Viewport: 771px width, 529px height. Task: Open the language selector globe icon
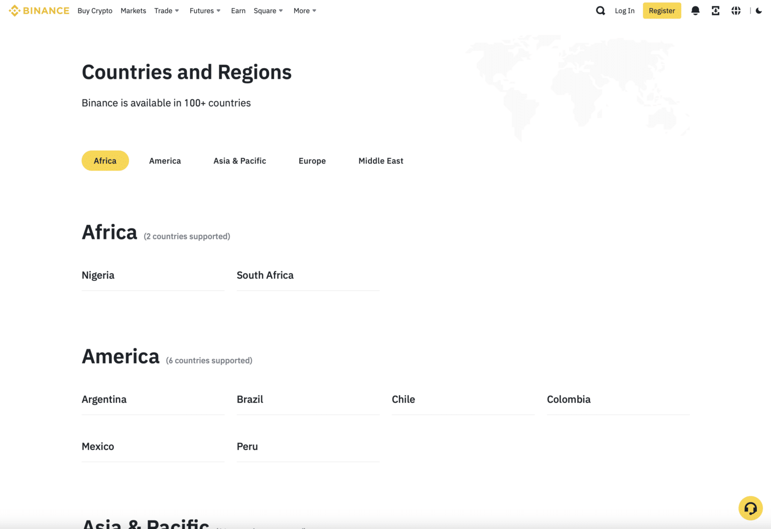click(x=735, y=11)
